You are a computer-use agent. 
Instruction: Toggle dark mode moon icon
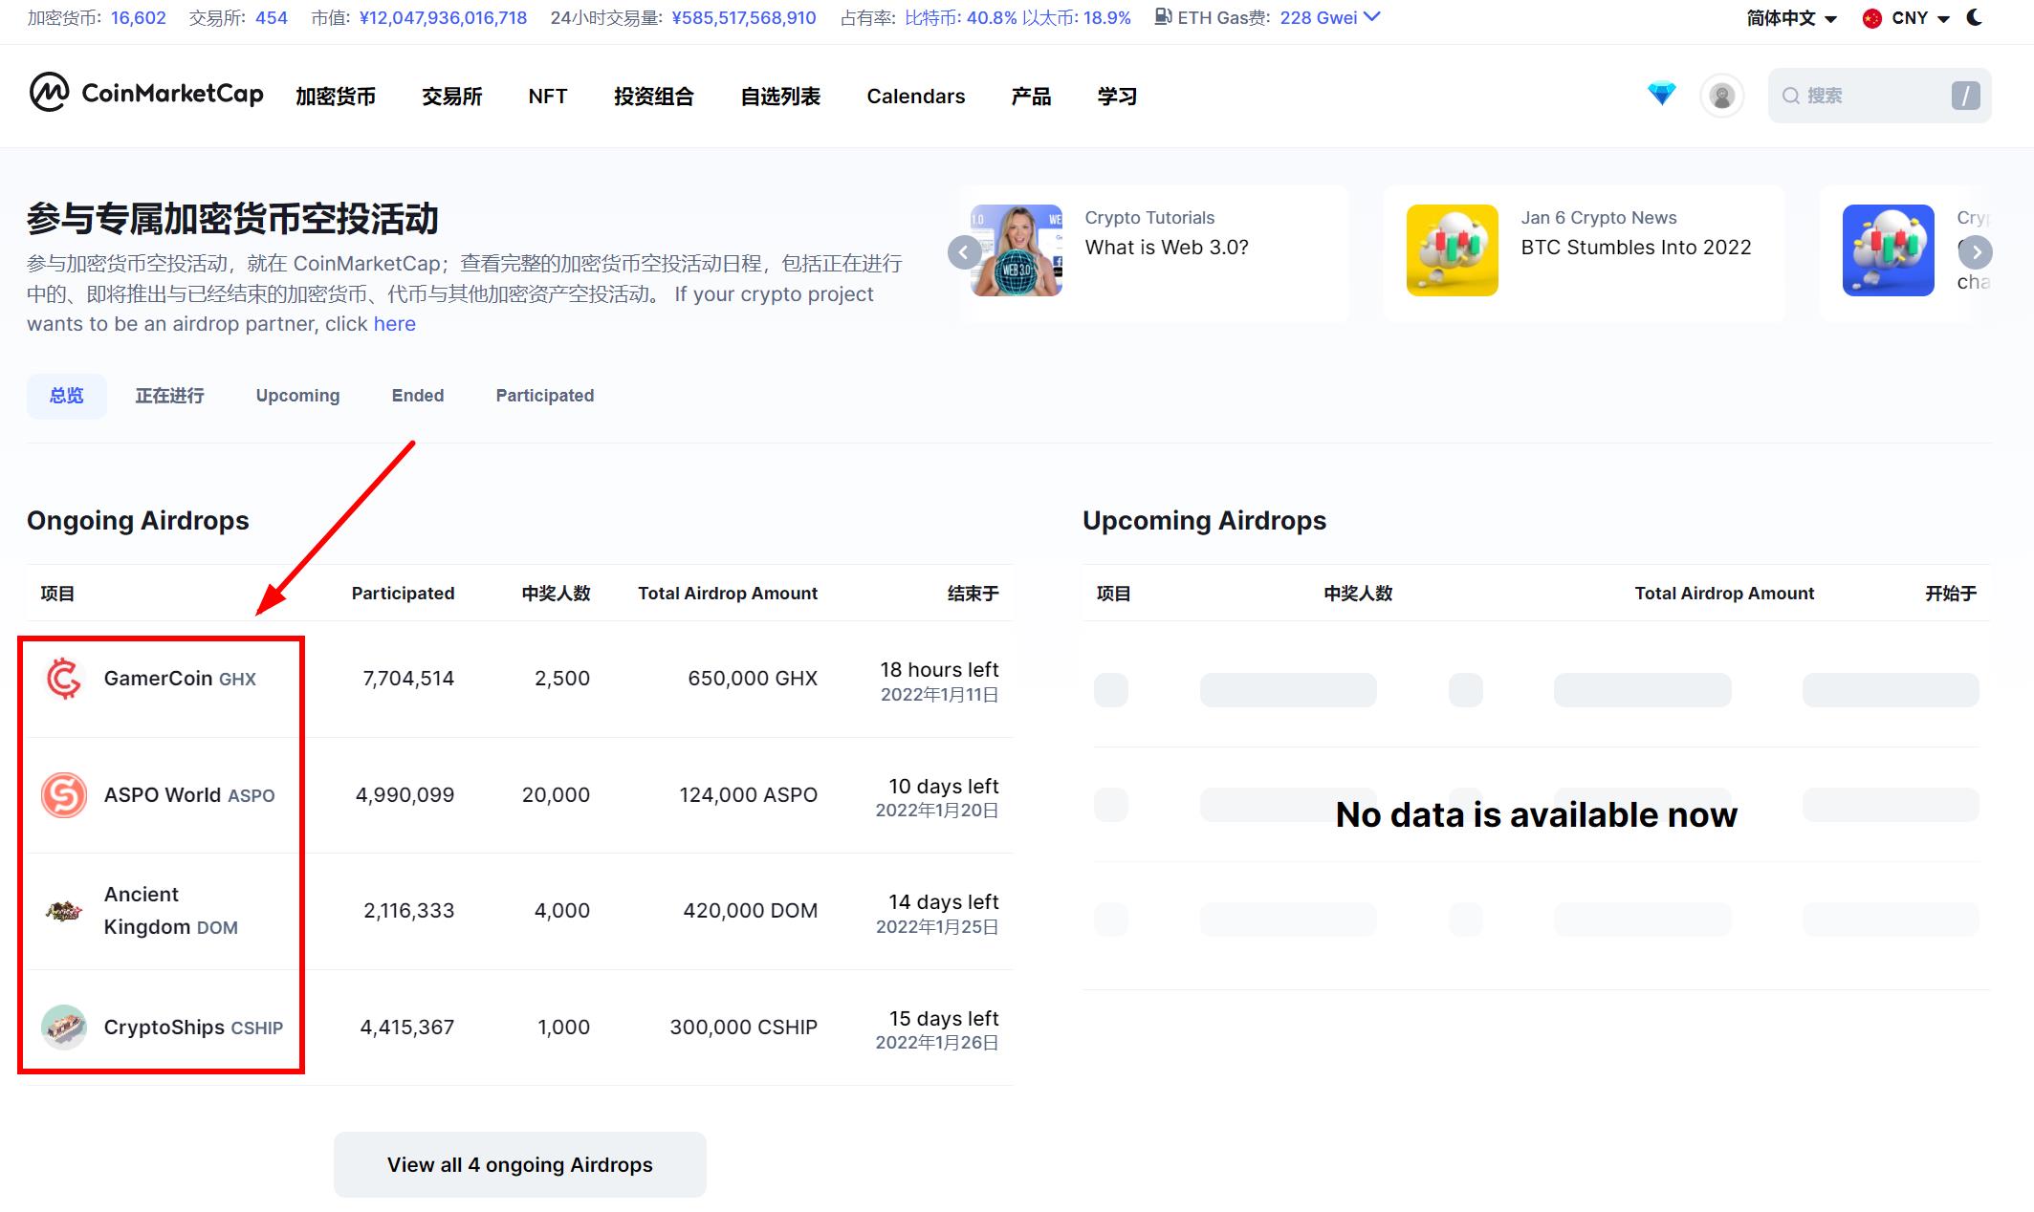(1975, 17)
